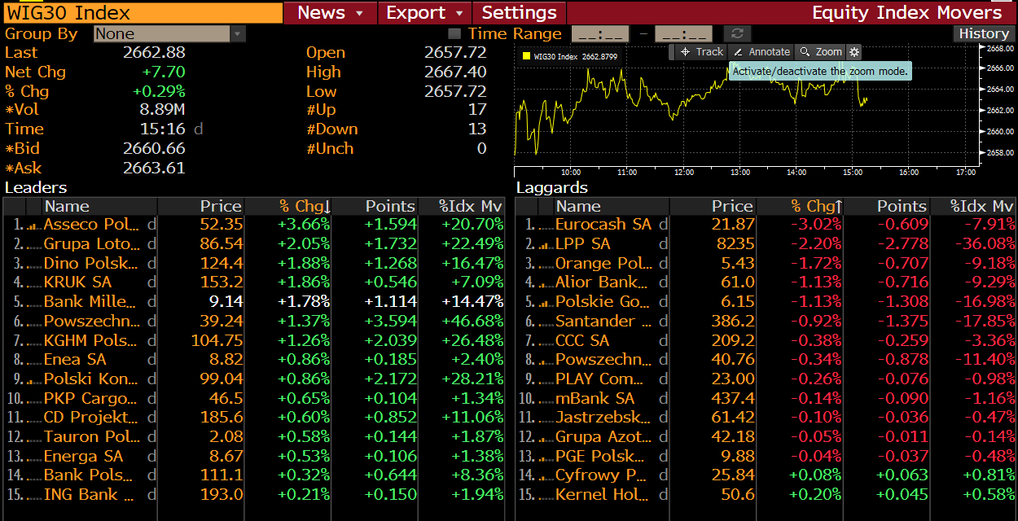Image resolution: width=1018 pixels, height=521 pixels.
Task: Click Leaders Points column header
Action: [x=375, y=206]
